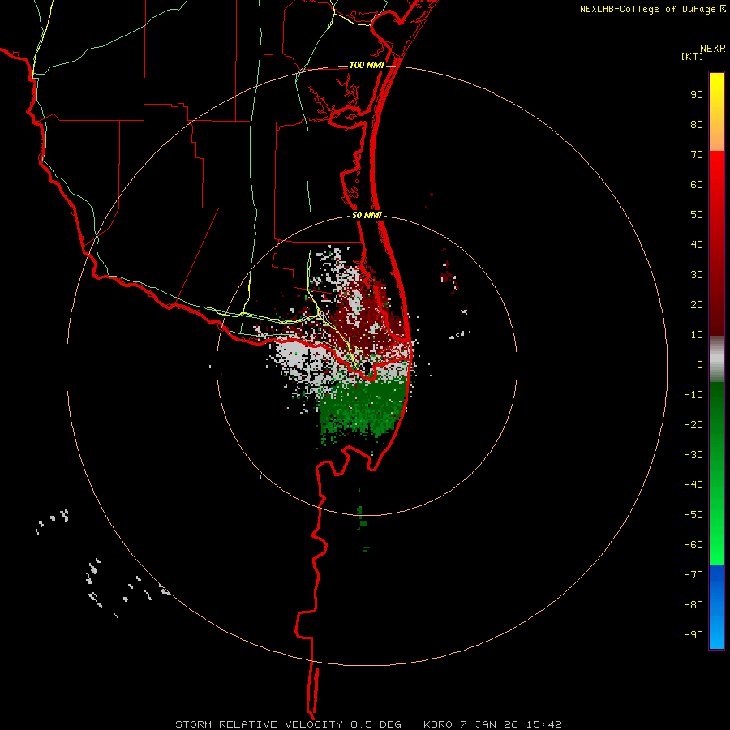Click the -70 value on velocity scale
This screenshot has width=730, height=730.
(x=693, y=575)
